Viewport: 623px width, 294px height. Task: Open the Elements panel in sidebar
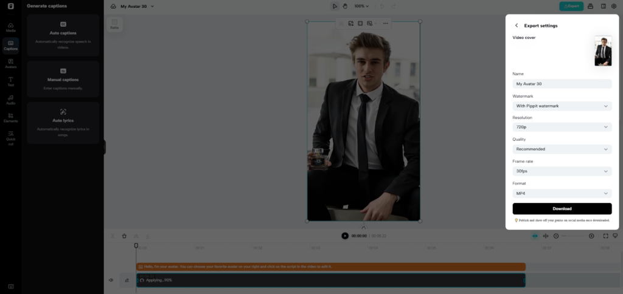[x=11, y=118]
